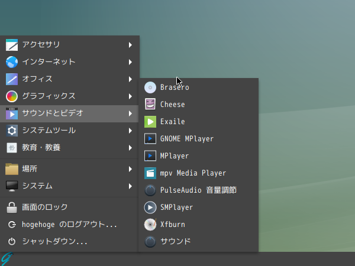
Task: Select the 場所 label text
Action: tap(30, 169)
